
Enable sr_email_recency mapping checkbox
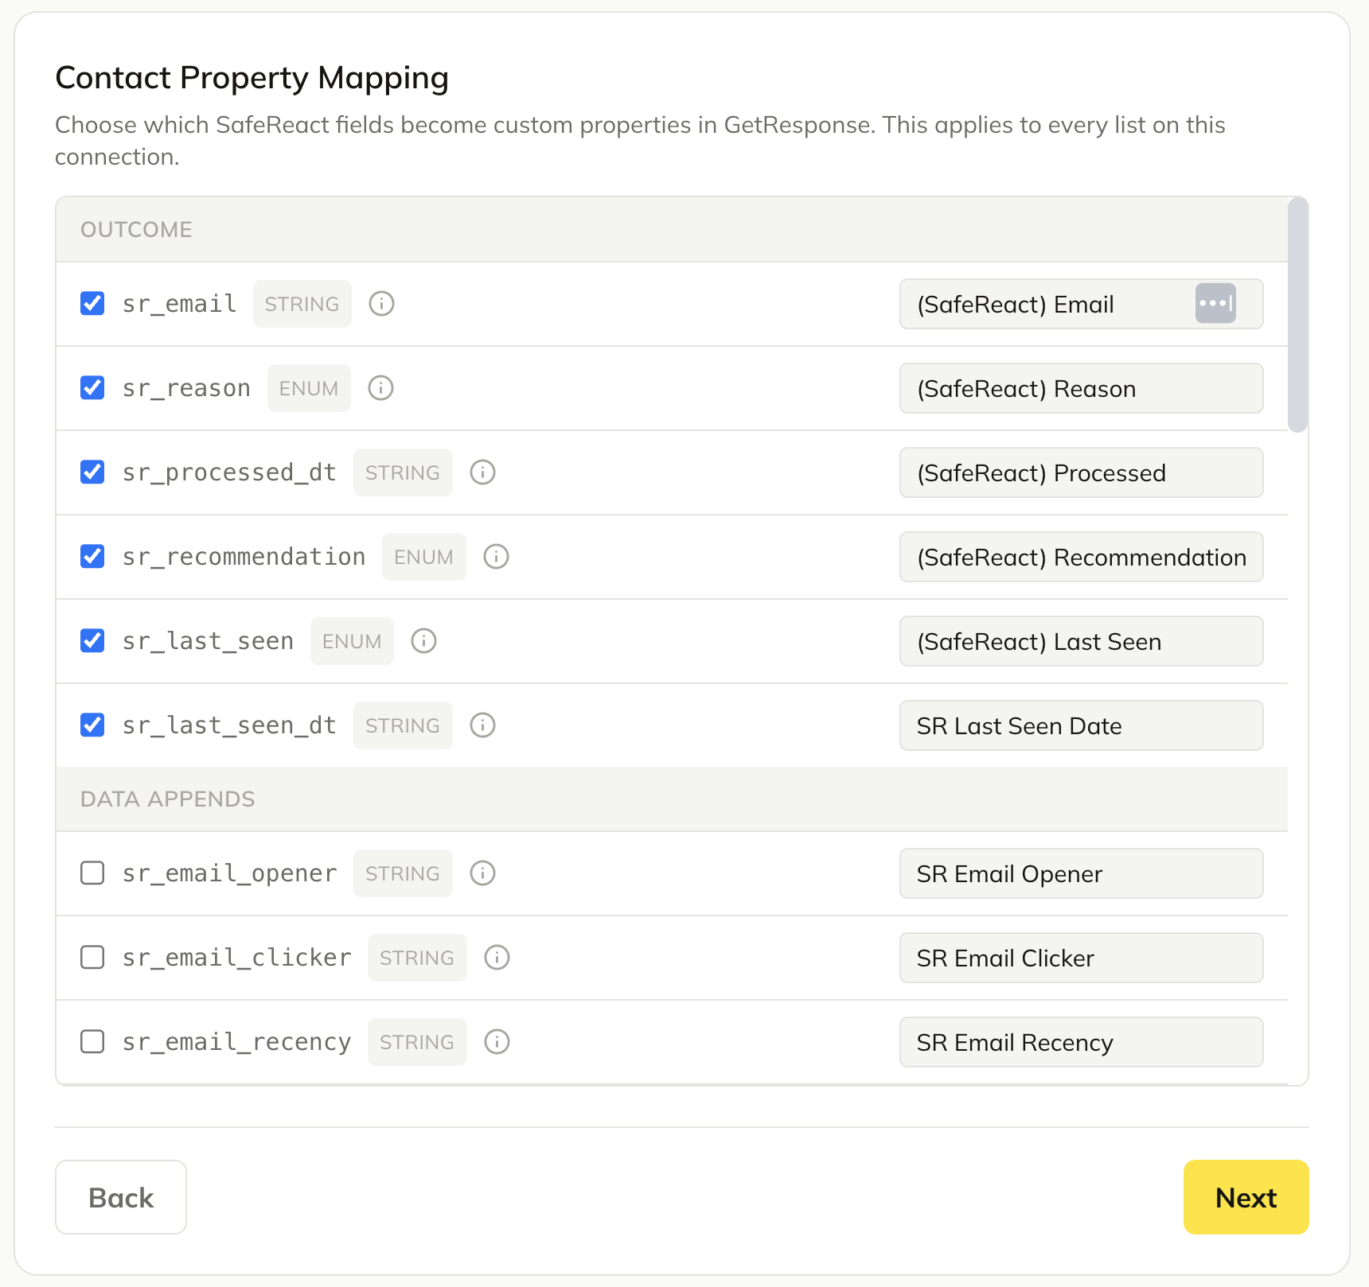point(92,1042)
